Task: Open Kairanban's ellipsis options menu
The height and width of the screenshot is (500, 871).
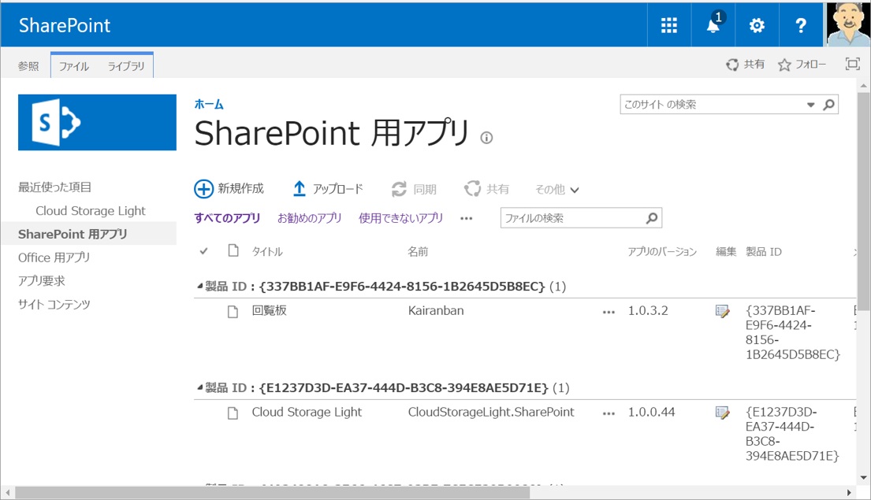Action: tap(608, 311)
